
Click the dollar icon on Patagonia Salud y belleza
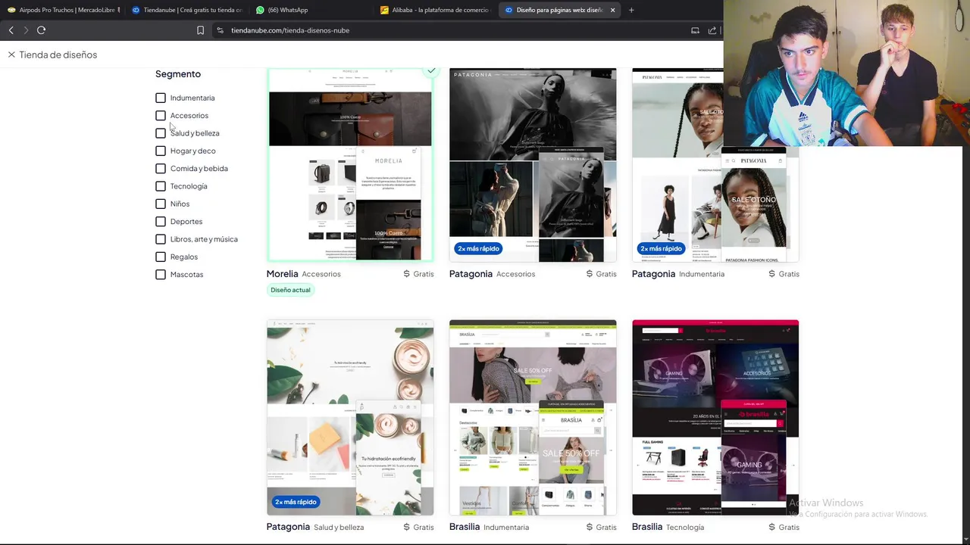pyautogui.click(x=406, y=527)
